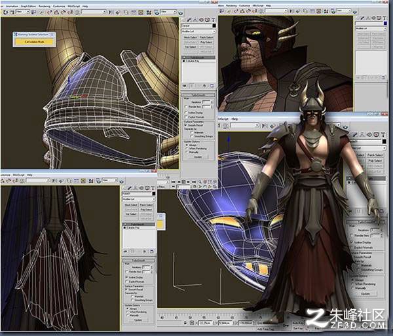This screenshot has height=336, width=393.
Task: Open Curve Editor in top-left window toolbar
Action: coord(134,12)
